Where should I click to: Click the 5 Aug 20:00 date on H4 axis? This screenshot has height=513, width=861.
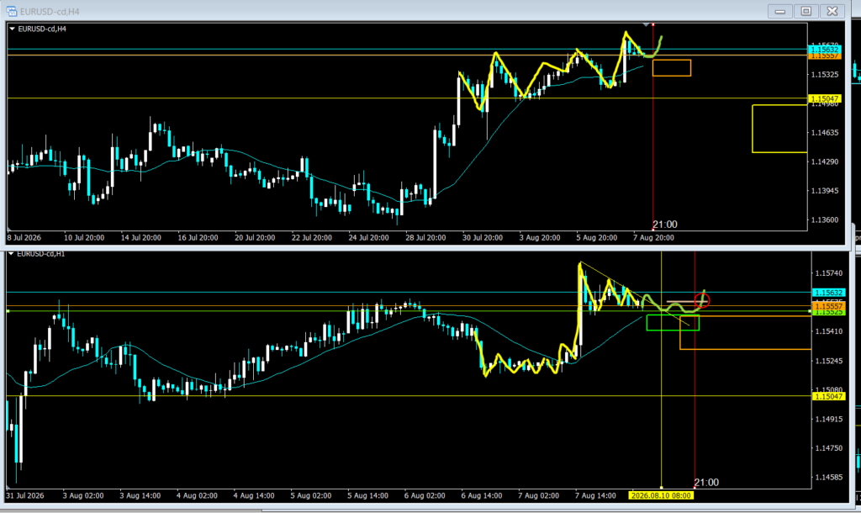click(596, 238)
